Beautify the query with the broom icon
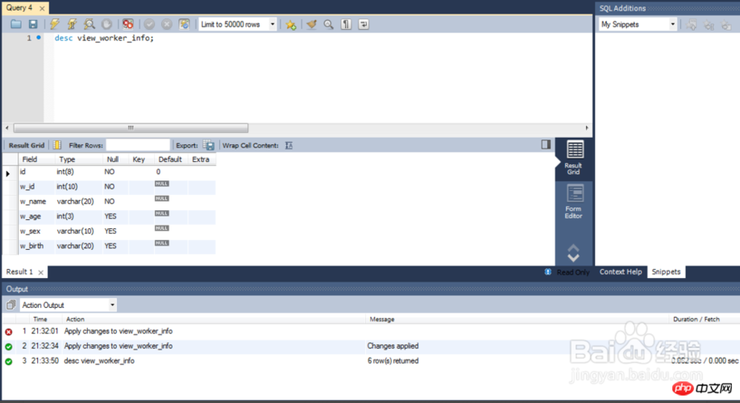 [311, 24]
